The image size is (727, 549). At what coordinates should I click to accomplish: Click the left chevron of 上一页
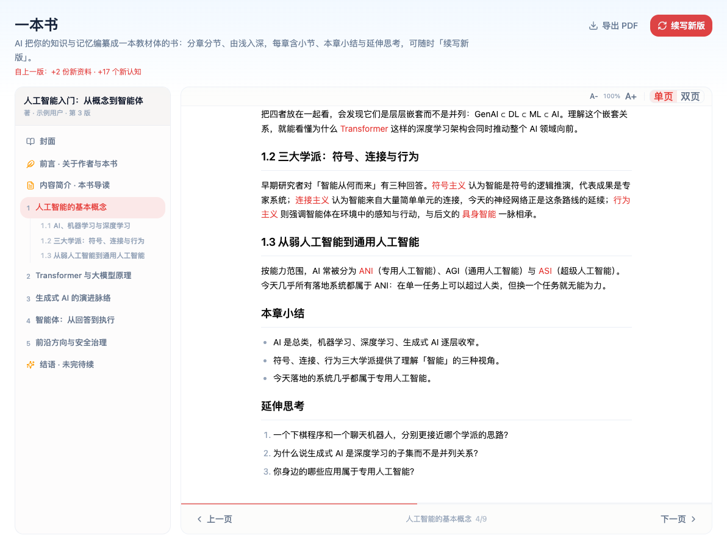pos(199,519)
